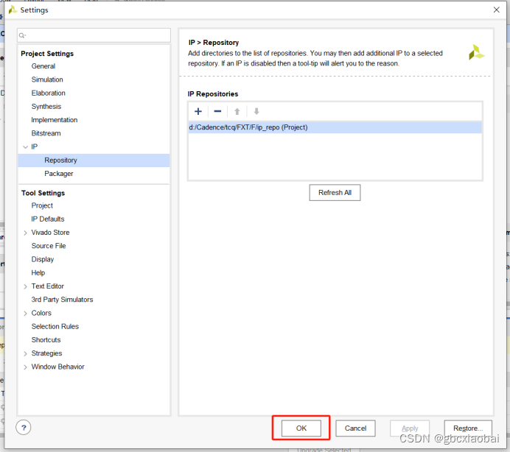This screenshot has width=510, height=452.
Task: Focus the settings search field
Action: [x=94, y=35]
